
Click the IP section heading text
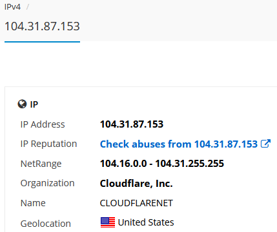34,104
